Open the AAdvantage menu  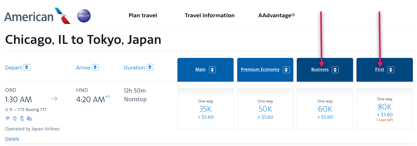[276, 16]
